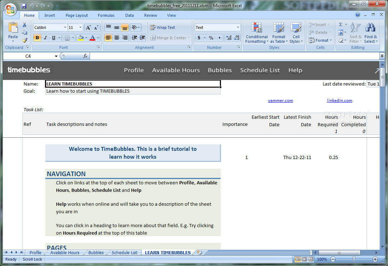388x266 pixels.
Task: Go to Available Hours in timebubbles header
Action: pos(176,70)
